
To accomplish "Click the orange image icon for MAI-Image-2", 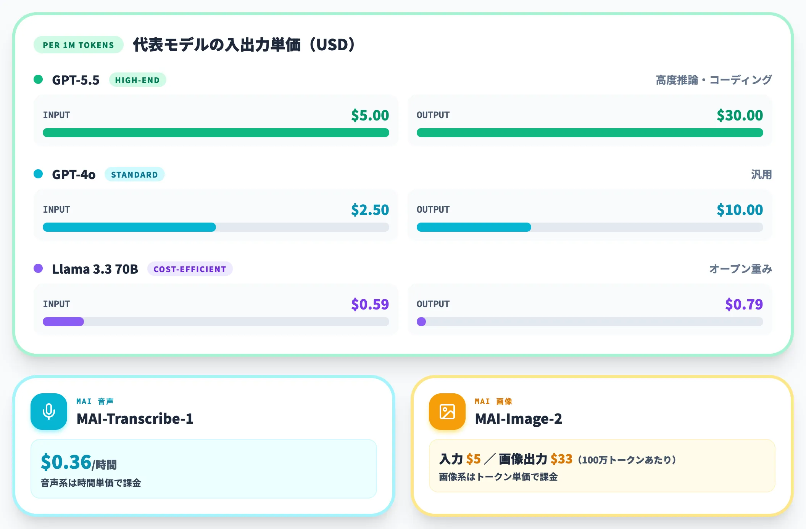I will (447, 412).
